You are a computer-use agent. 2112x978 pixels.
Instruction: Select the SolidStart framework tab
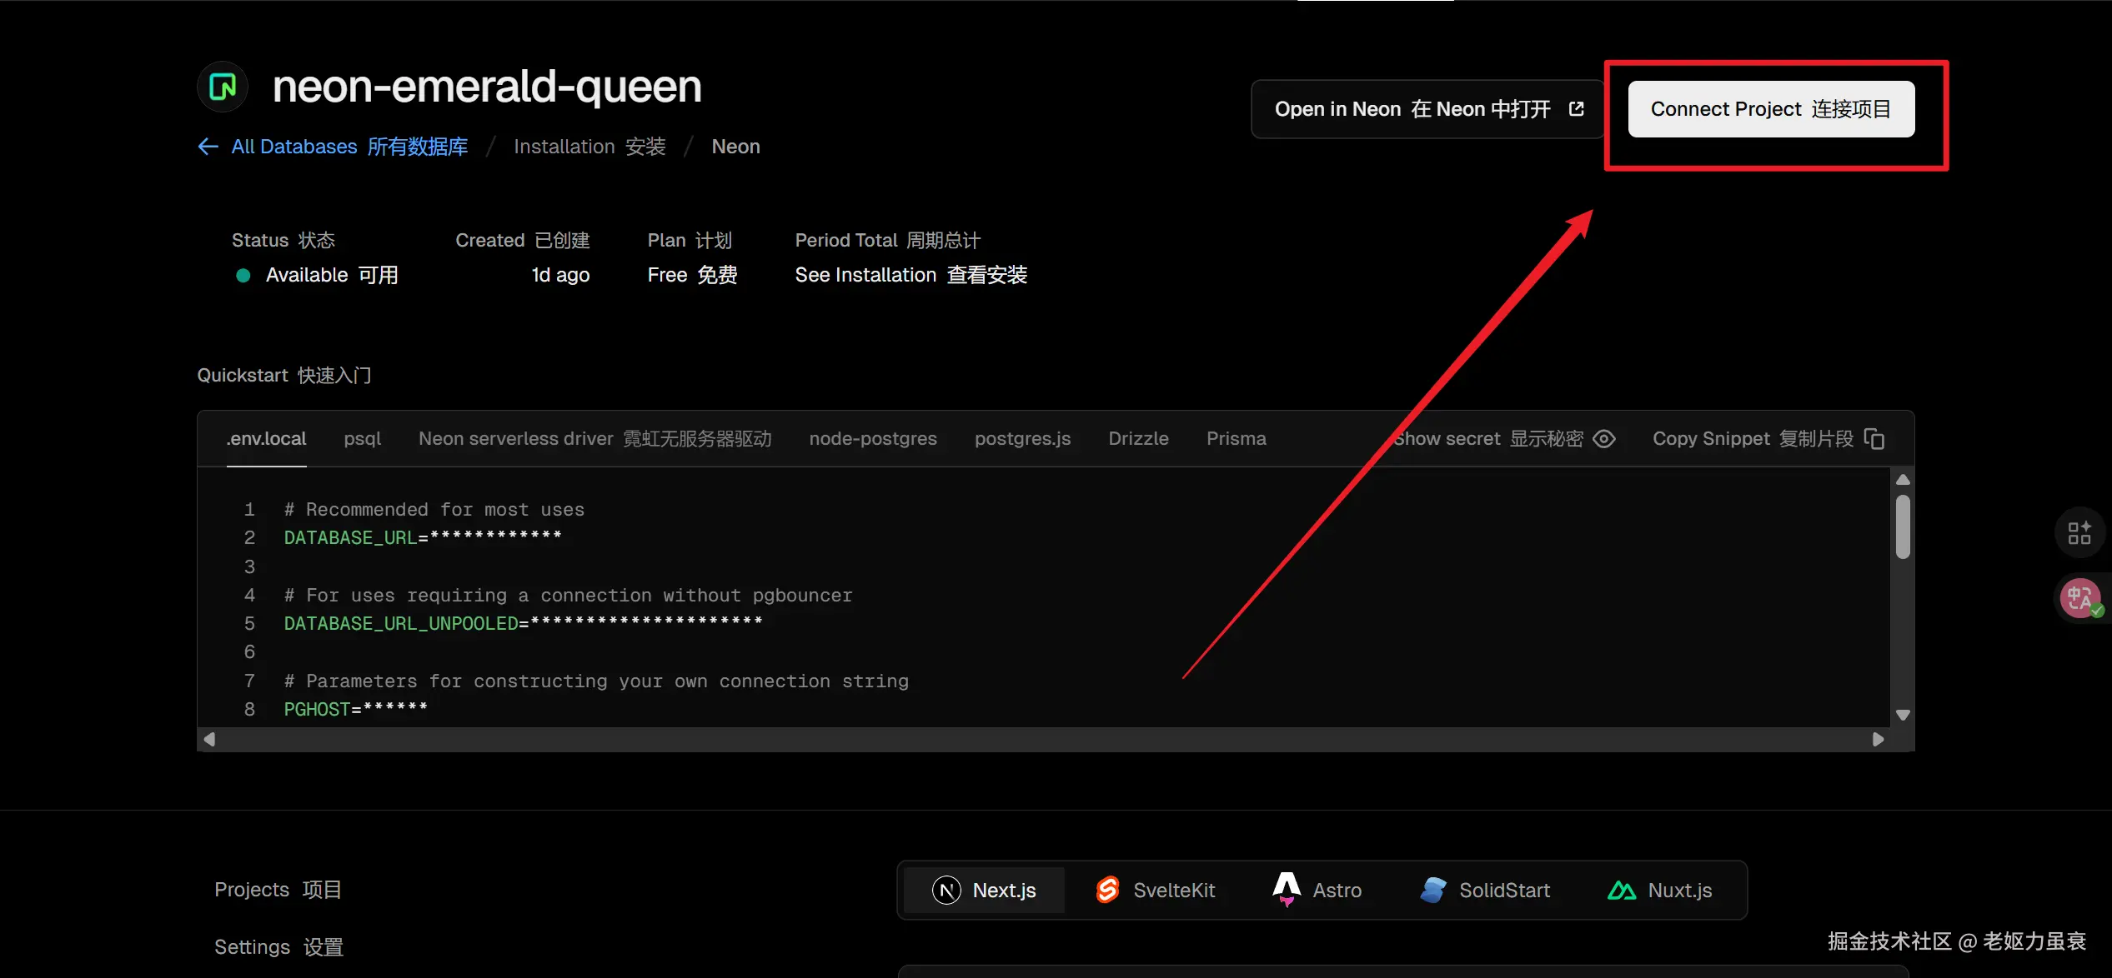pyautogui.click(x=1485, y=891)
